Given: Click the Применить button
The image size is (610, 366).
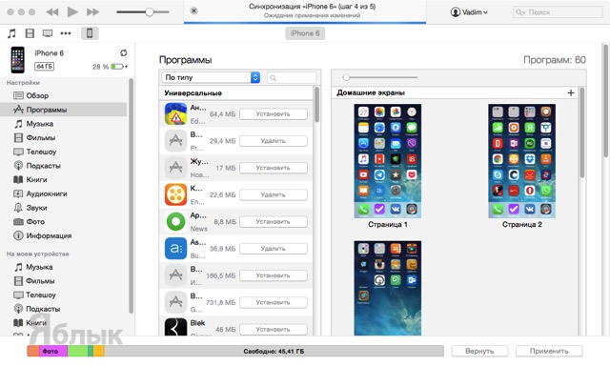Looking at the screenshot, I should (549, 351).
